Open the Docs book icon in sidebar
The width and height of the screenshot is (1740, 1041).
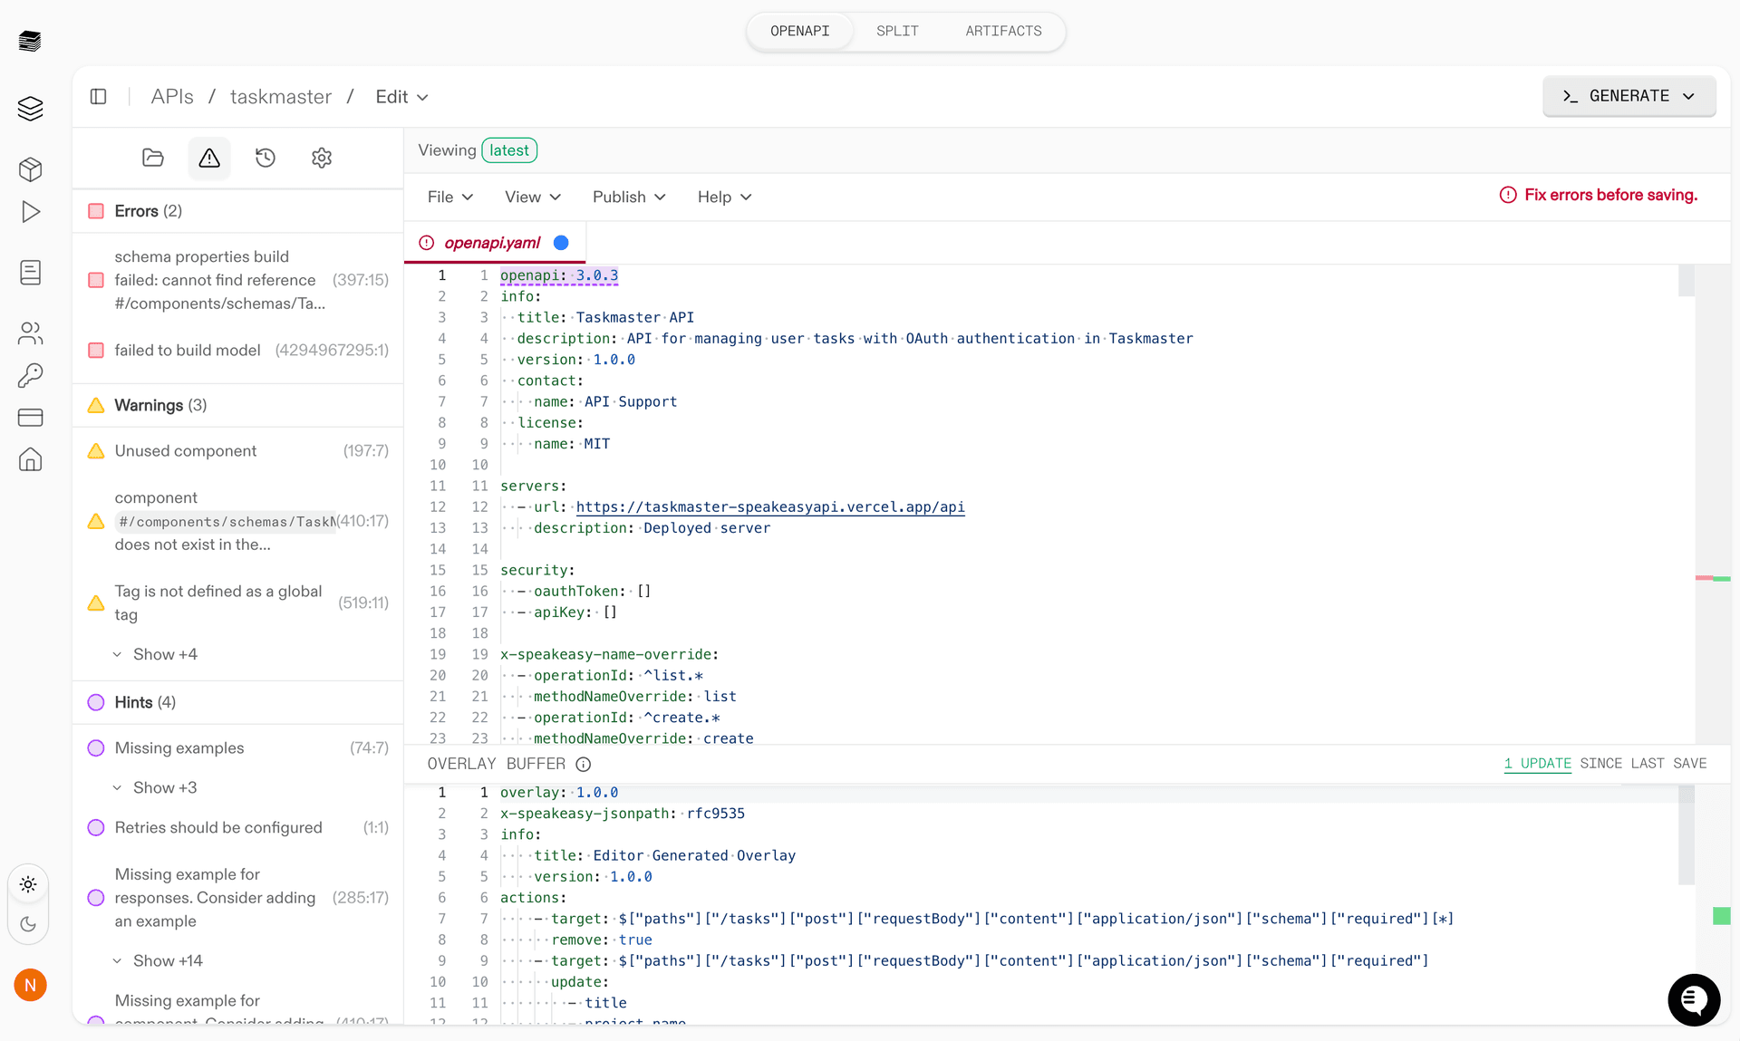30,272
